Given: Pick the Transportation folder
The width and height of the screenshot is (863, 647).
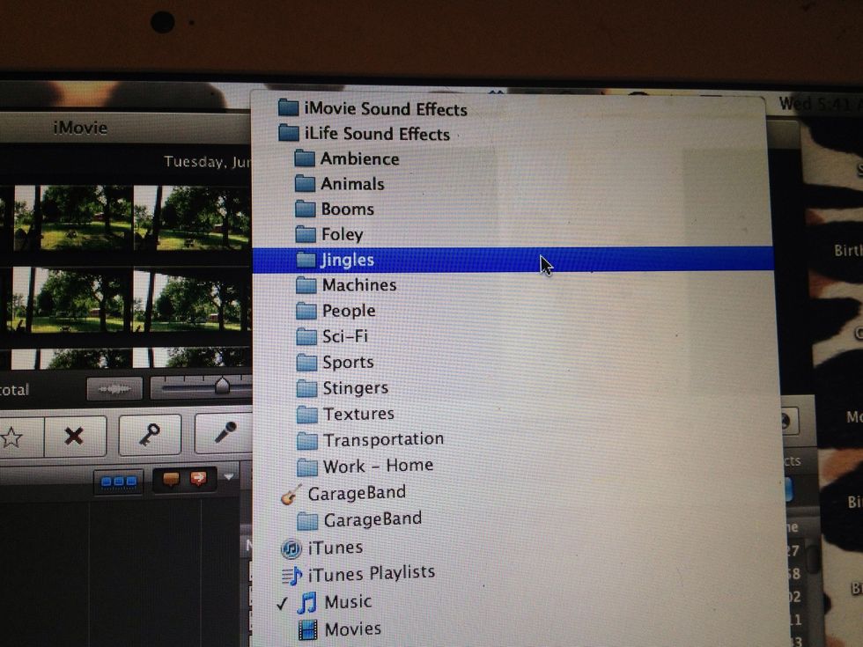Looking at the screenshot, I should [x=383, y=440].
